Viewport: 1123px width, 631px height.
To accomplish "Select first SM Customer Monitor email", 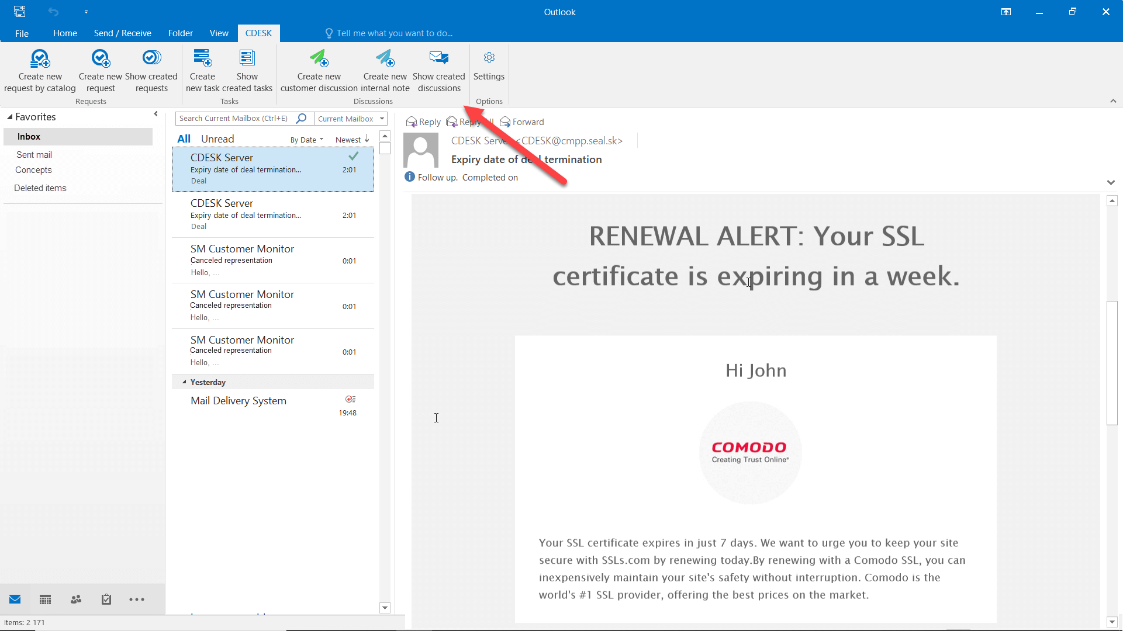I will (273, 260).
